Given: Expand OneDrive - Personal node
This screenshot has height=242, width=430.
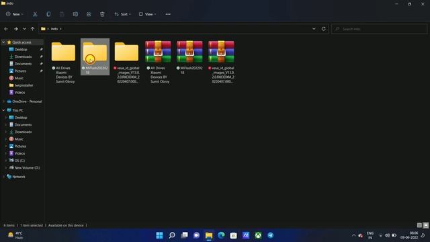Looking at the screenshot, I should [3, 102].
